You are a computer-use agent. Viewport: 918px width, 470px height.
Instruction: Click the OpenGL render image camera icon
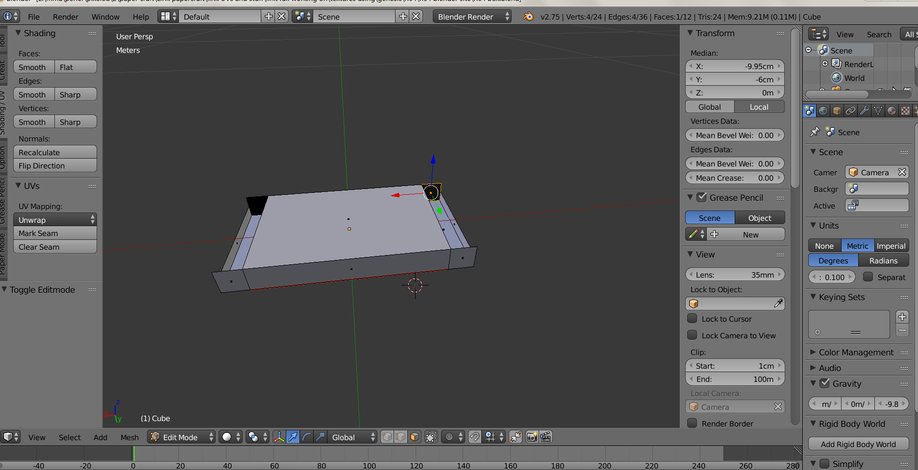pos(532,437)
